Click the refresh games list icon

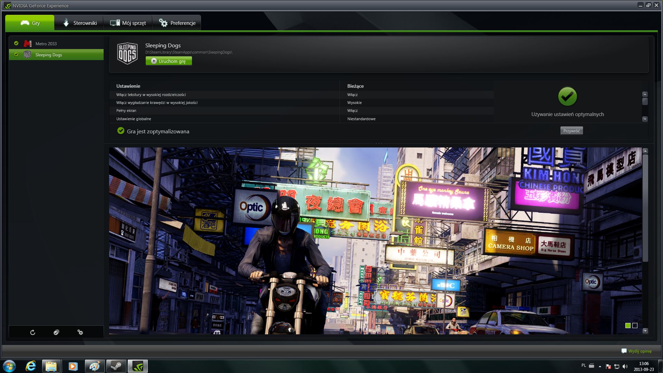pyautogui.click(x=32, y=332)
